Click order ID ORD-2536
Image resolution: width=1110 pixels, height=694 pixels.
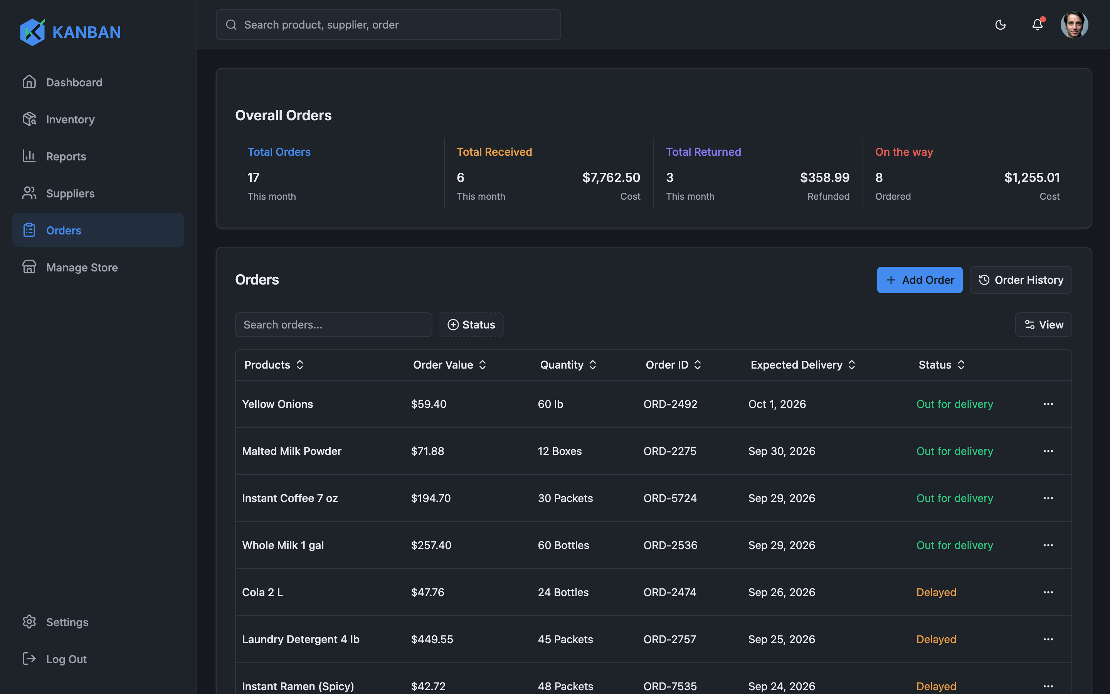point(670,545)
